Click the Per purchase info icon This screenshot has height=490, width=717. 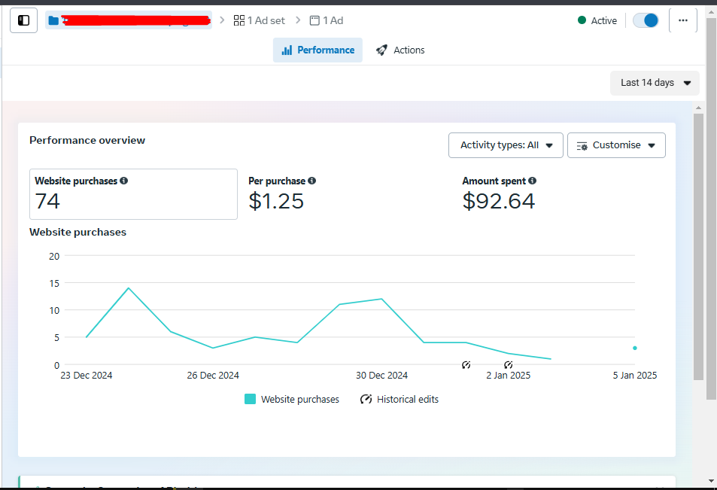click(311, 181)
